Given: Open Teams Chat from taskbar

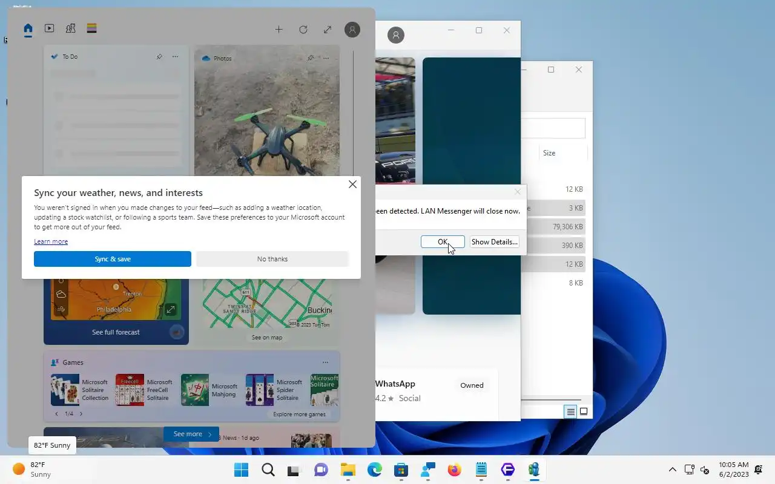Looking at the screenshot, I should click(x=321, y=470).
